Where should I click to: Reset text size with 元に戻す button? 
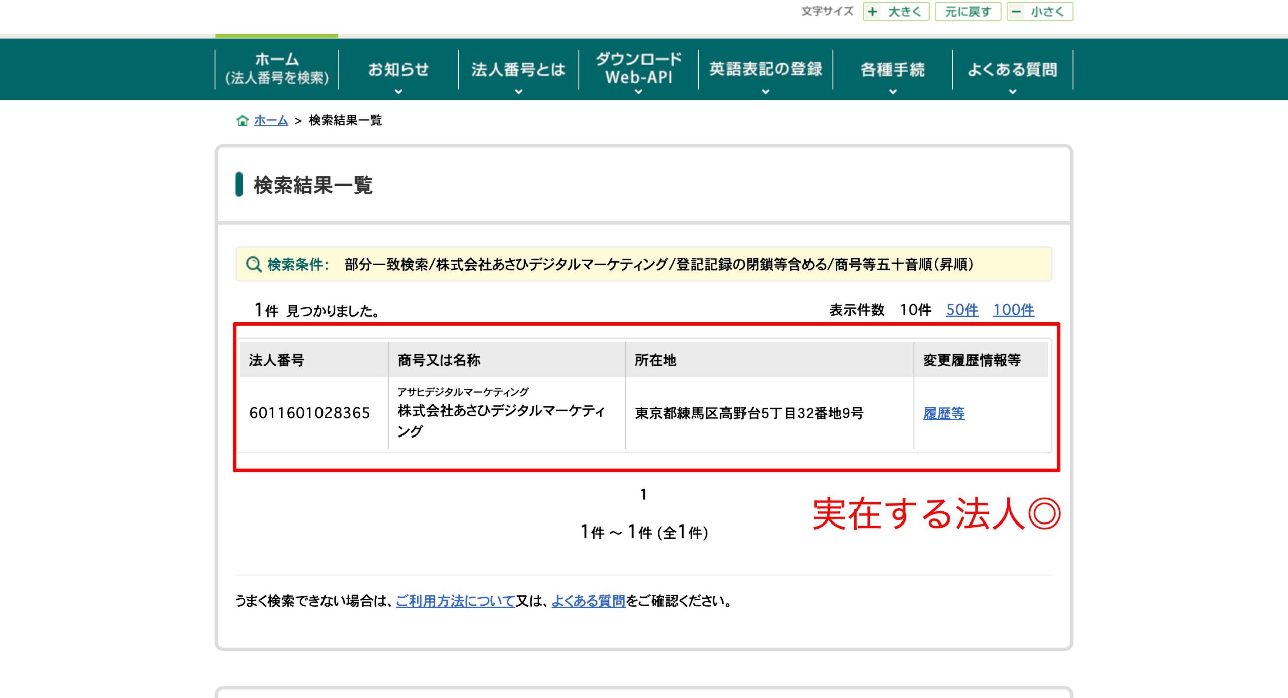pos(968,12)
